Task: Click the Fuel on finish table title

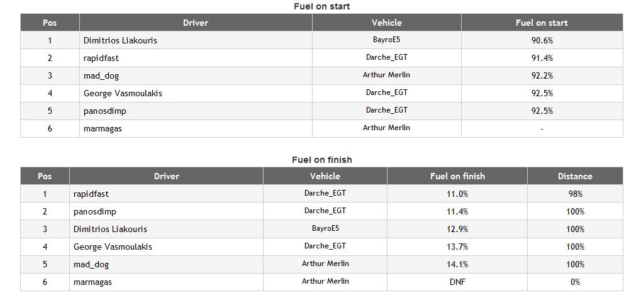Action: coord(321,160)
